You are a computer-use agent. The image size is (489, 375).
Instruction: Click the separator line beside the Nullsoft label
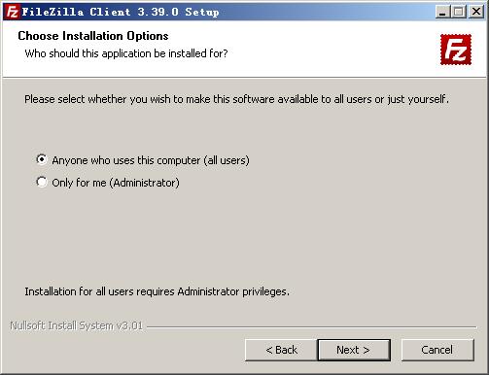pyautogui.click(x=312, y=327)
